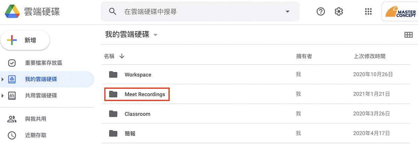Click the 新增 button
This screenshot has width=418, height=144.
[25, 40]
